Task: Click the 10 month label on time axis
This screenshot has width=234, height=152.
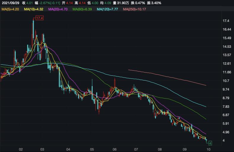Action: pos(208,149)
